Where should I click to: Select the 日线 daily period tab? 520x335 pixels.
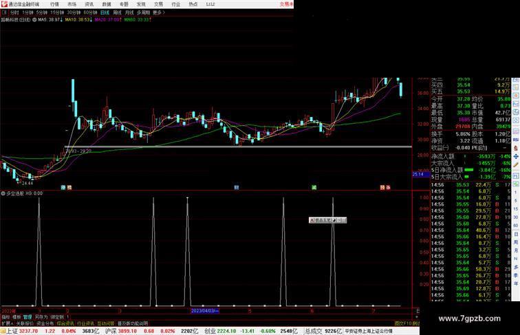pyautogui.click(x=105, y=12)
